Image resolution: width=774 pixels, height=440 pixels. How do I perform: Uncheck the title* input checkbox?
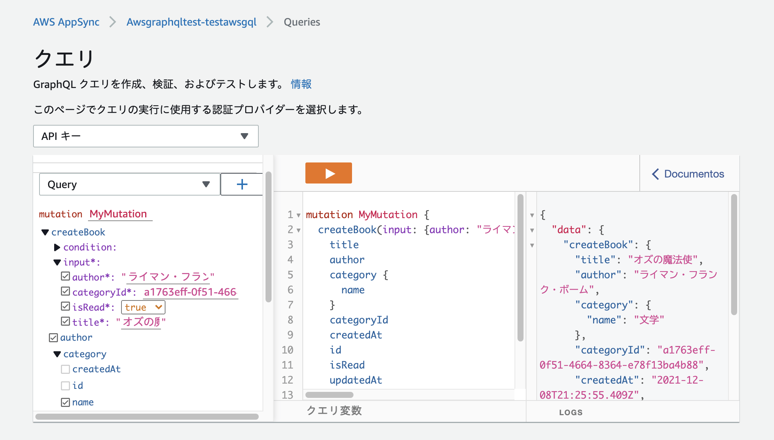tap(65, 322)
